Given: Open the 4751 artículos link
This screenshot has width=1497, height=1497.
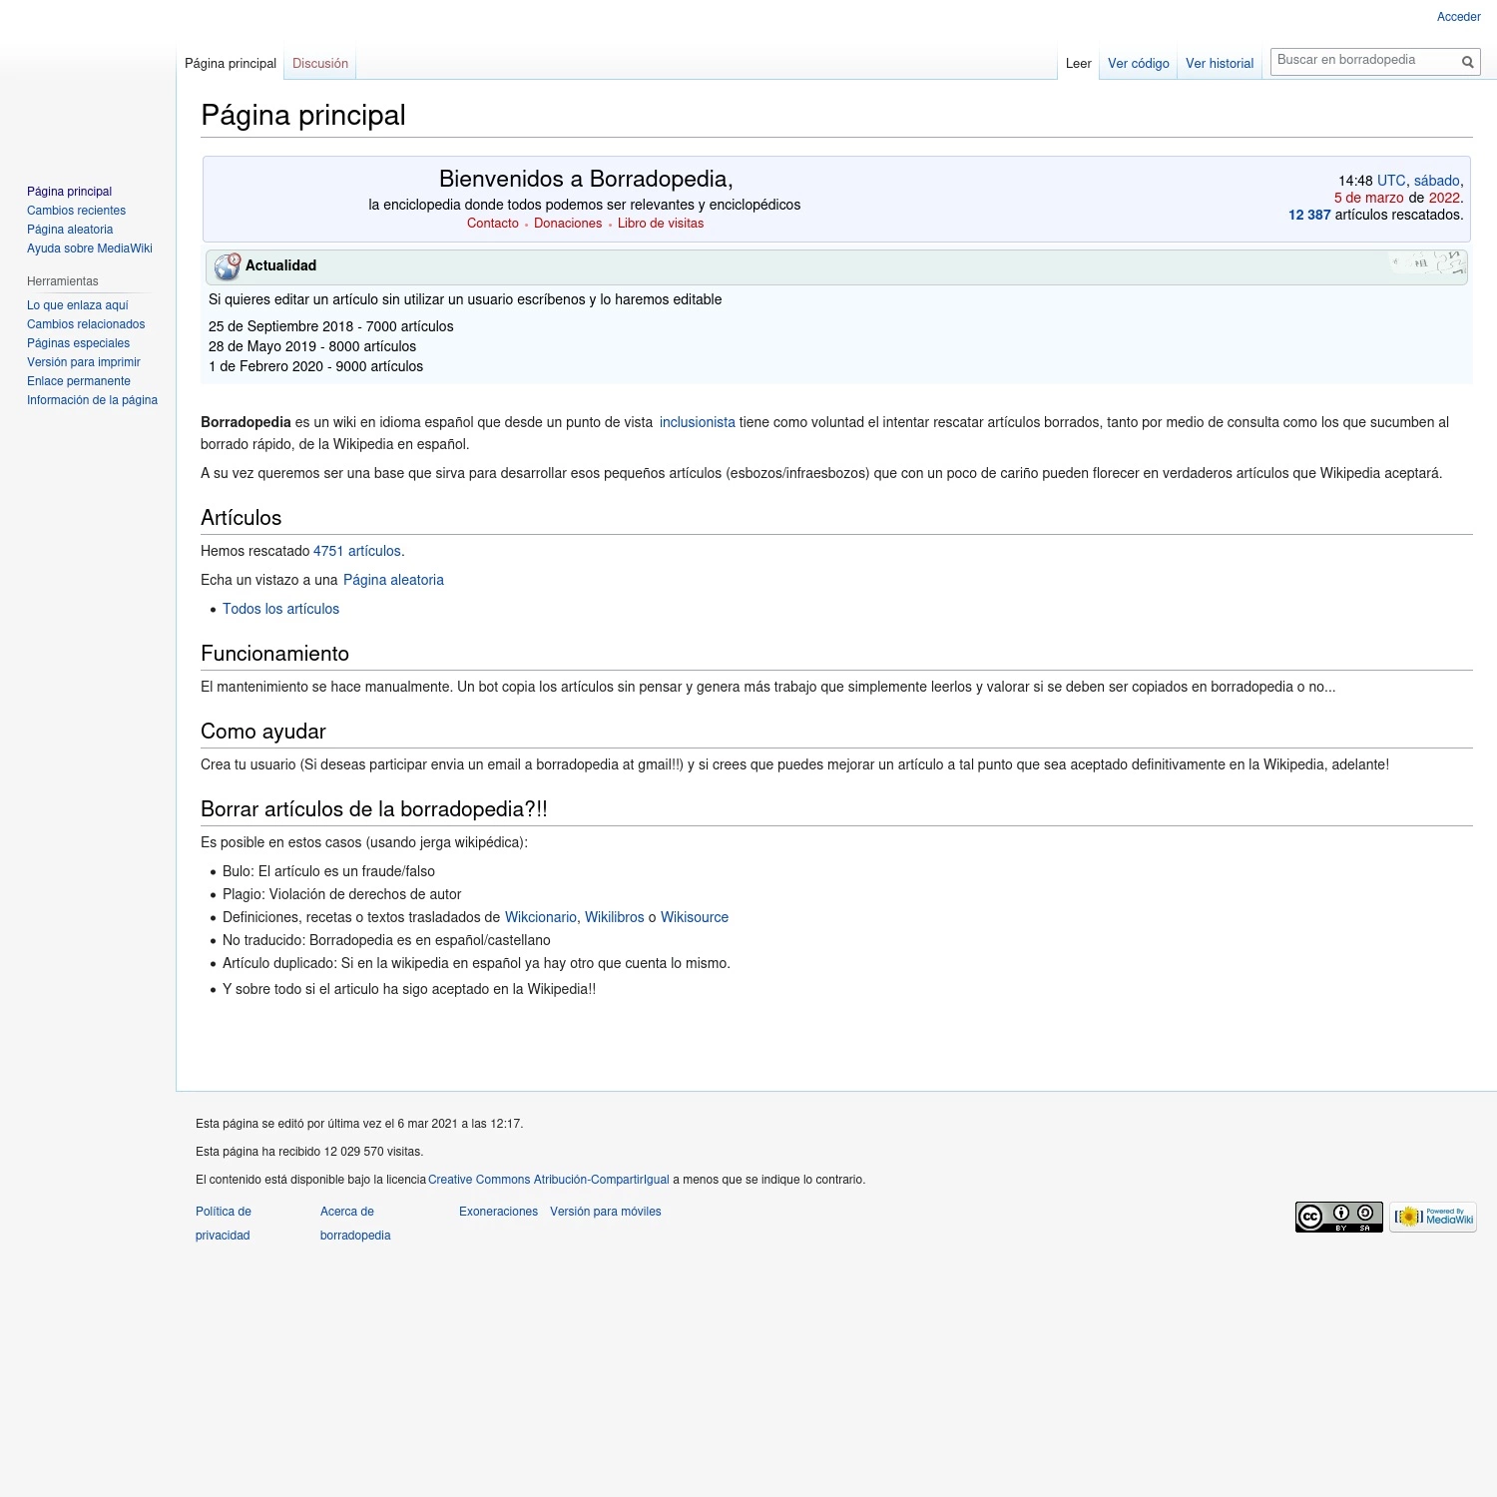Looking at the screenshot, I should coord(357,551).
